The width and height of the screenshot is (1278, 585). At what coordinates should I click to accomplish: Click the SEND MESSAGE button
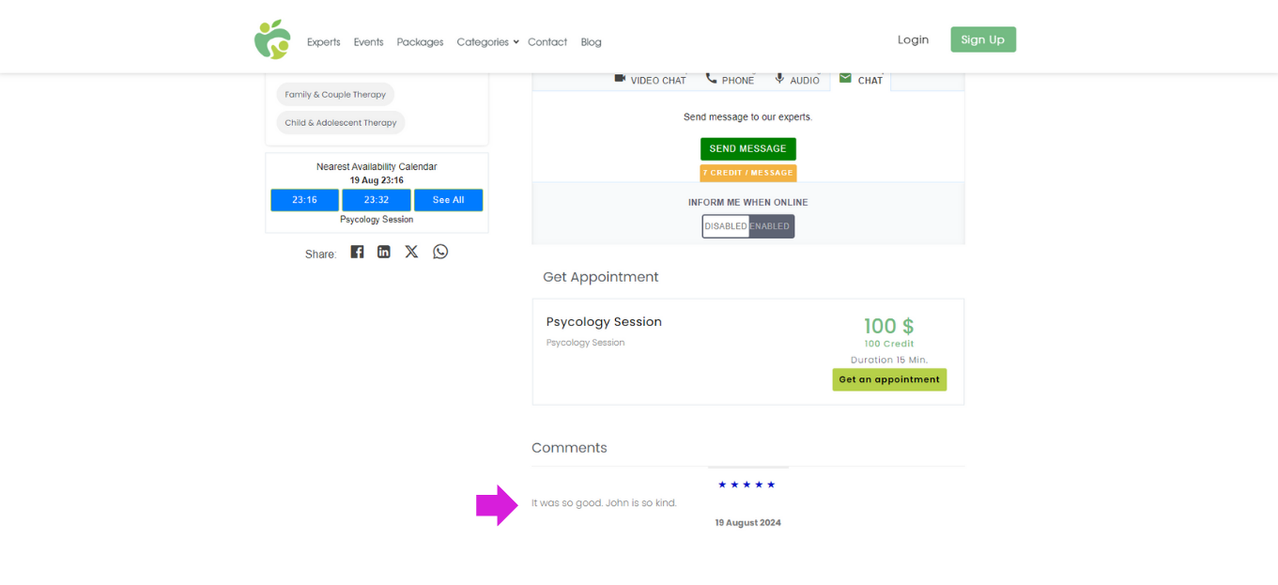747,149
